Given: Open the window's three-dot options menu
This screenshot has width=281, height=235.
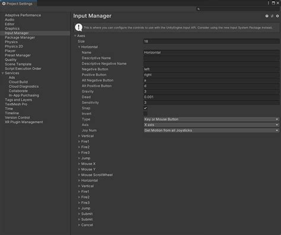Looking at the screenshot, I should coord(268,3).
